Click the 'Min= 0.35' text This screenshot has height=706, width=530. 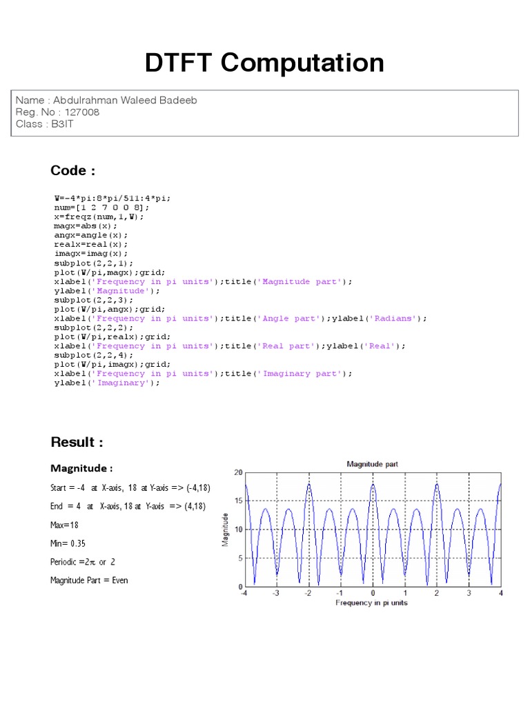(68, 543)
